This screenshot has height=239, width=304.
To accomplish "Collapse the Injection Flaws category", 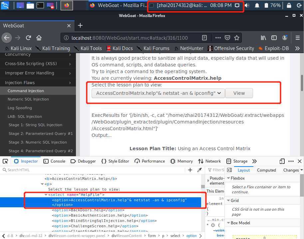I will pyautogui.click(x=38, y=82).
